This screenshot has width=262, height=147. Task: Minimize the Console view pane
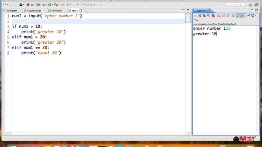[252, 10]
